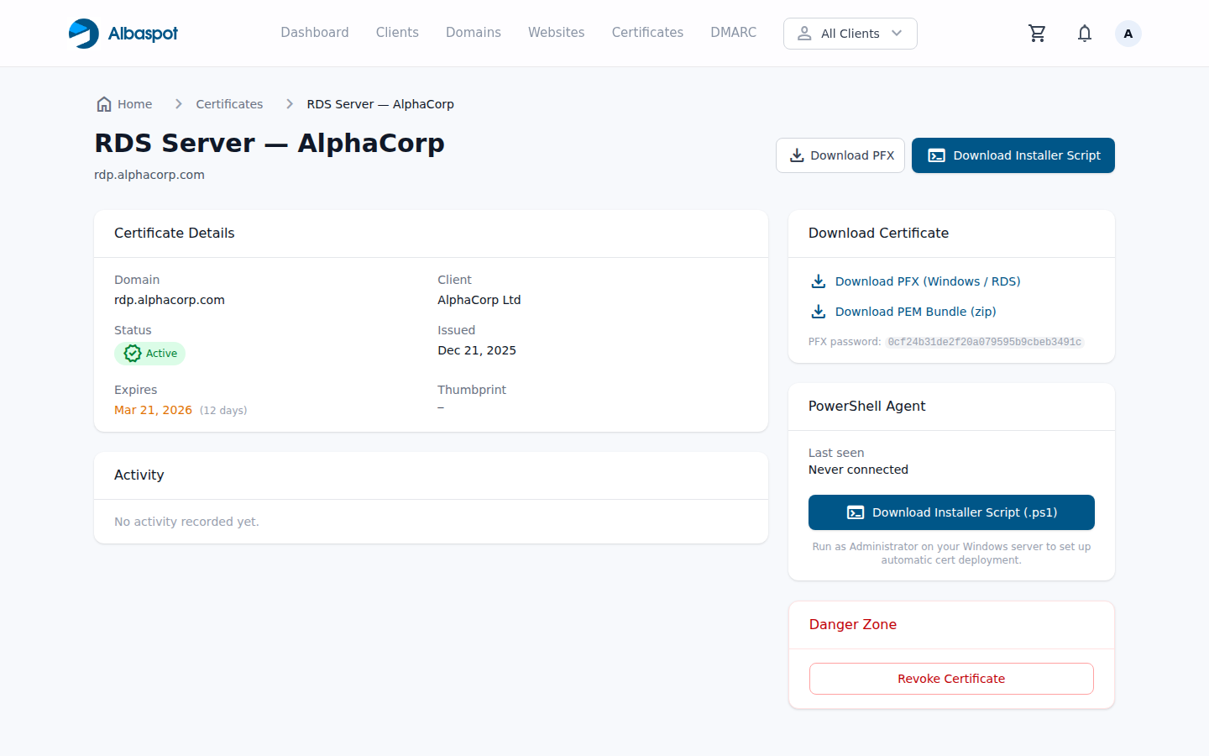
Task: Go to the Certificates nav item
Action: tap(646, 33)
